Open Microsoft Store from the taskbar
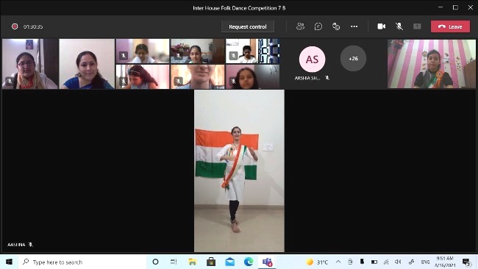The height and width of the screenshot is (269, 478). pyautogui.click(x=211, y=262)
